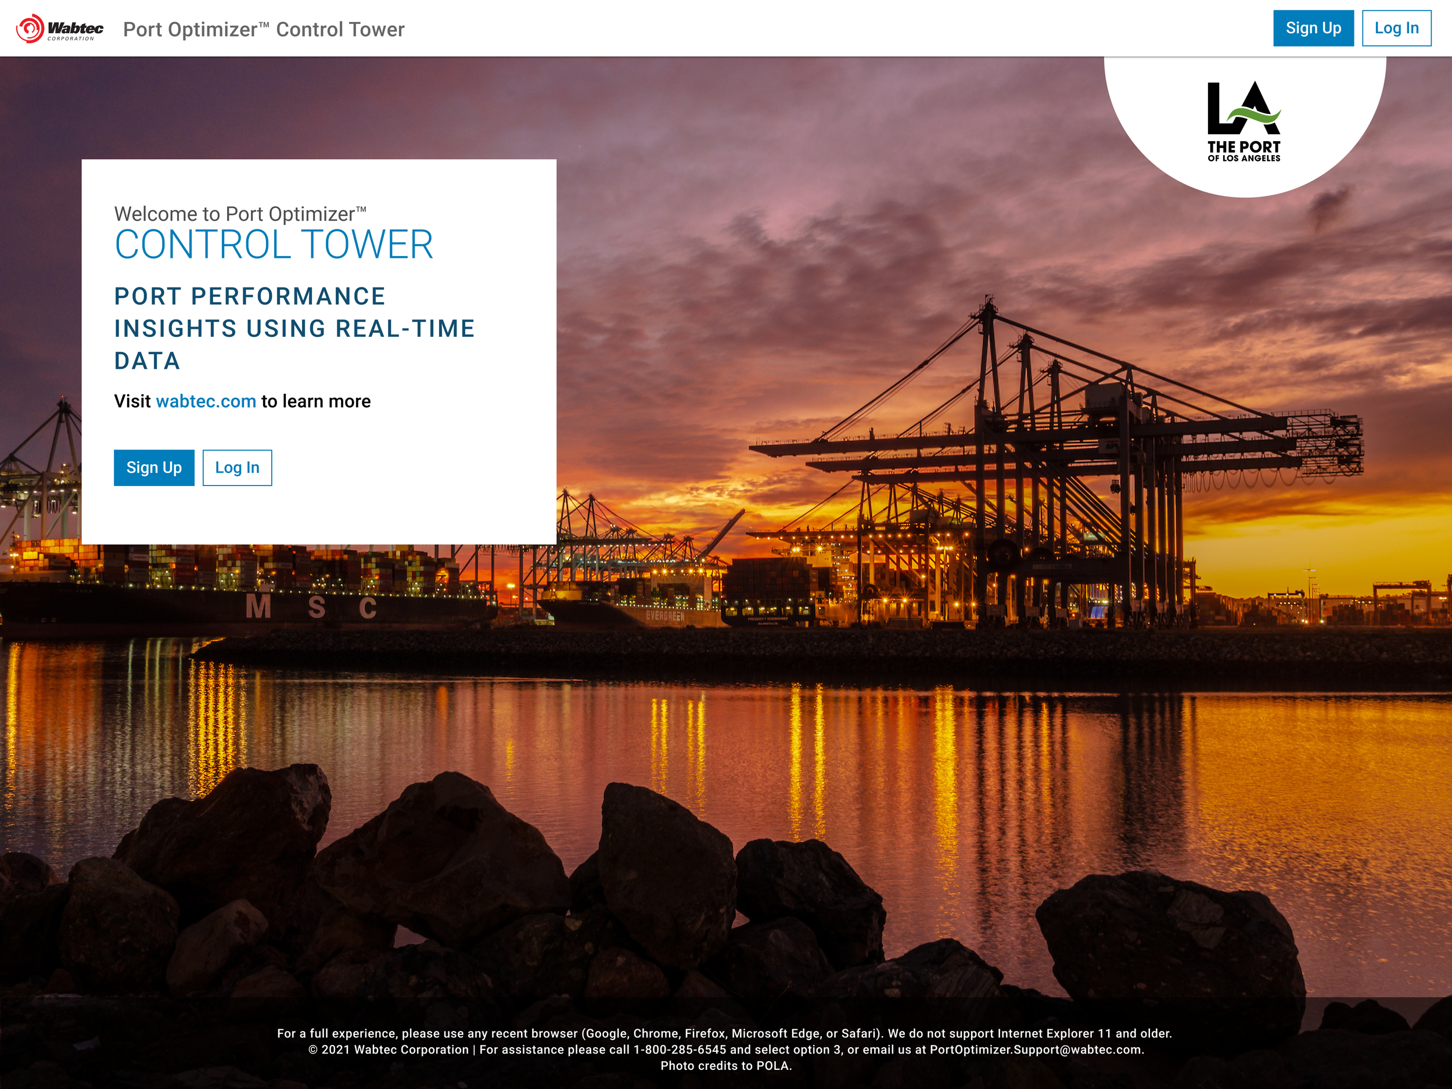Click the CONTROL TOWER heading text
This screenshot has height=1089, width=1452.
pyautogui.click(x=274, y=245)
